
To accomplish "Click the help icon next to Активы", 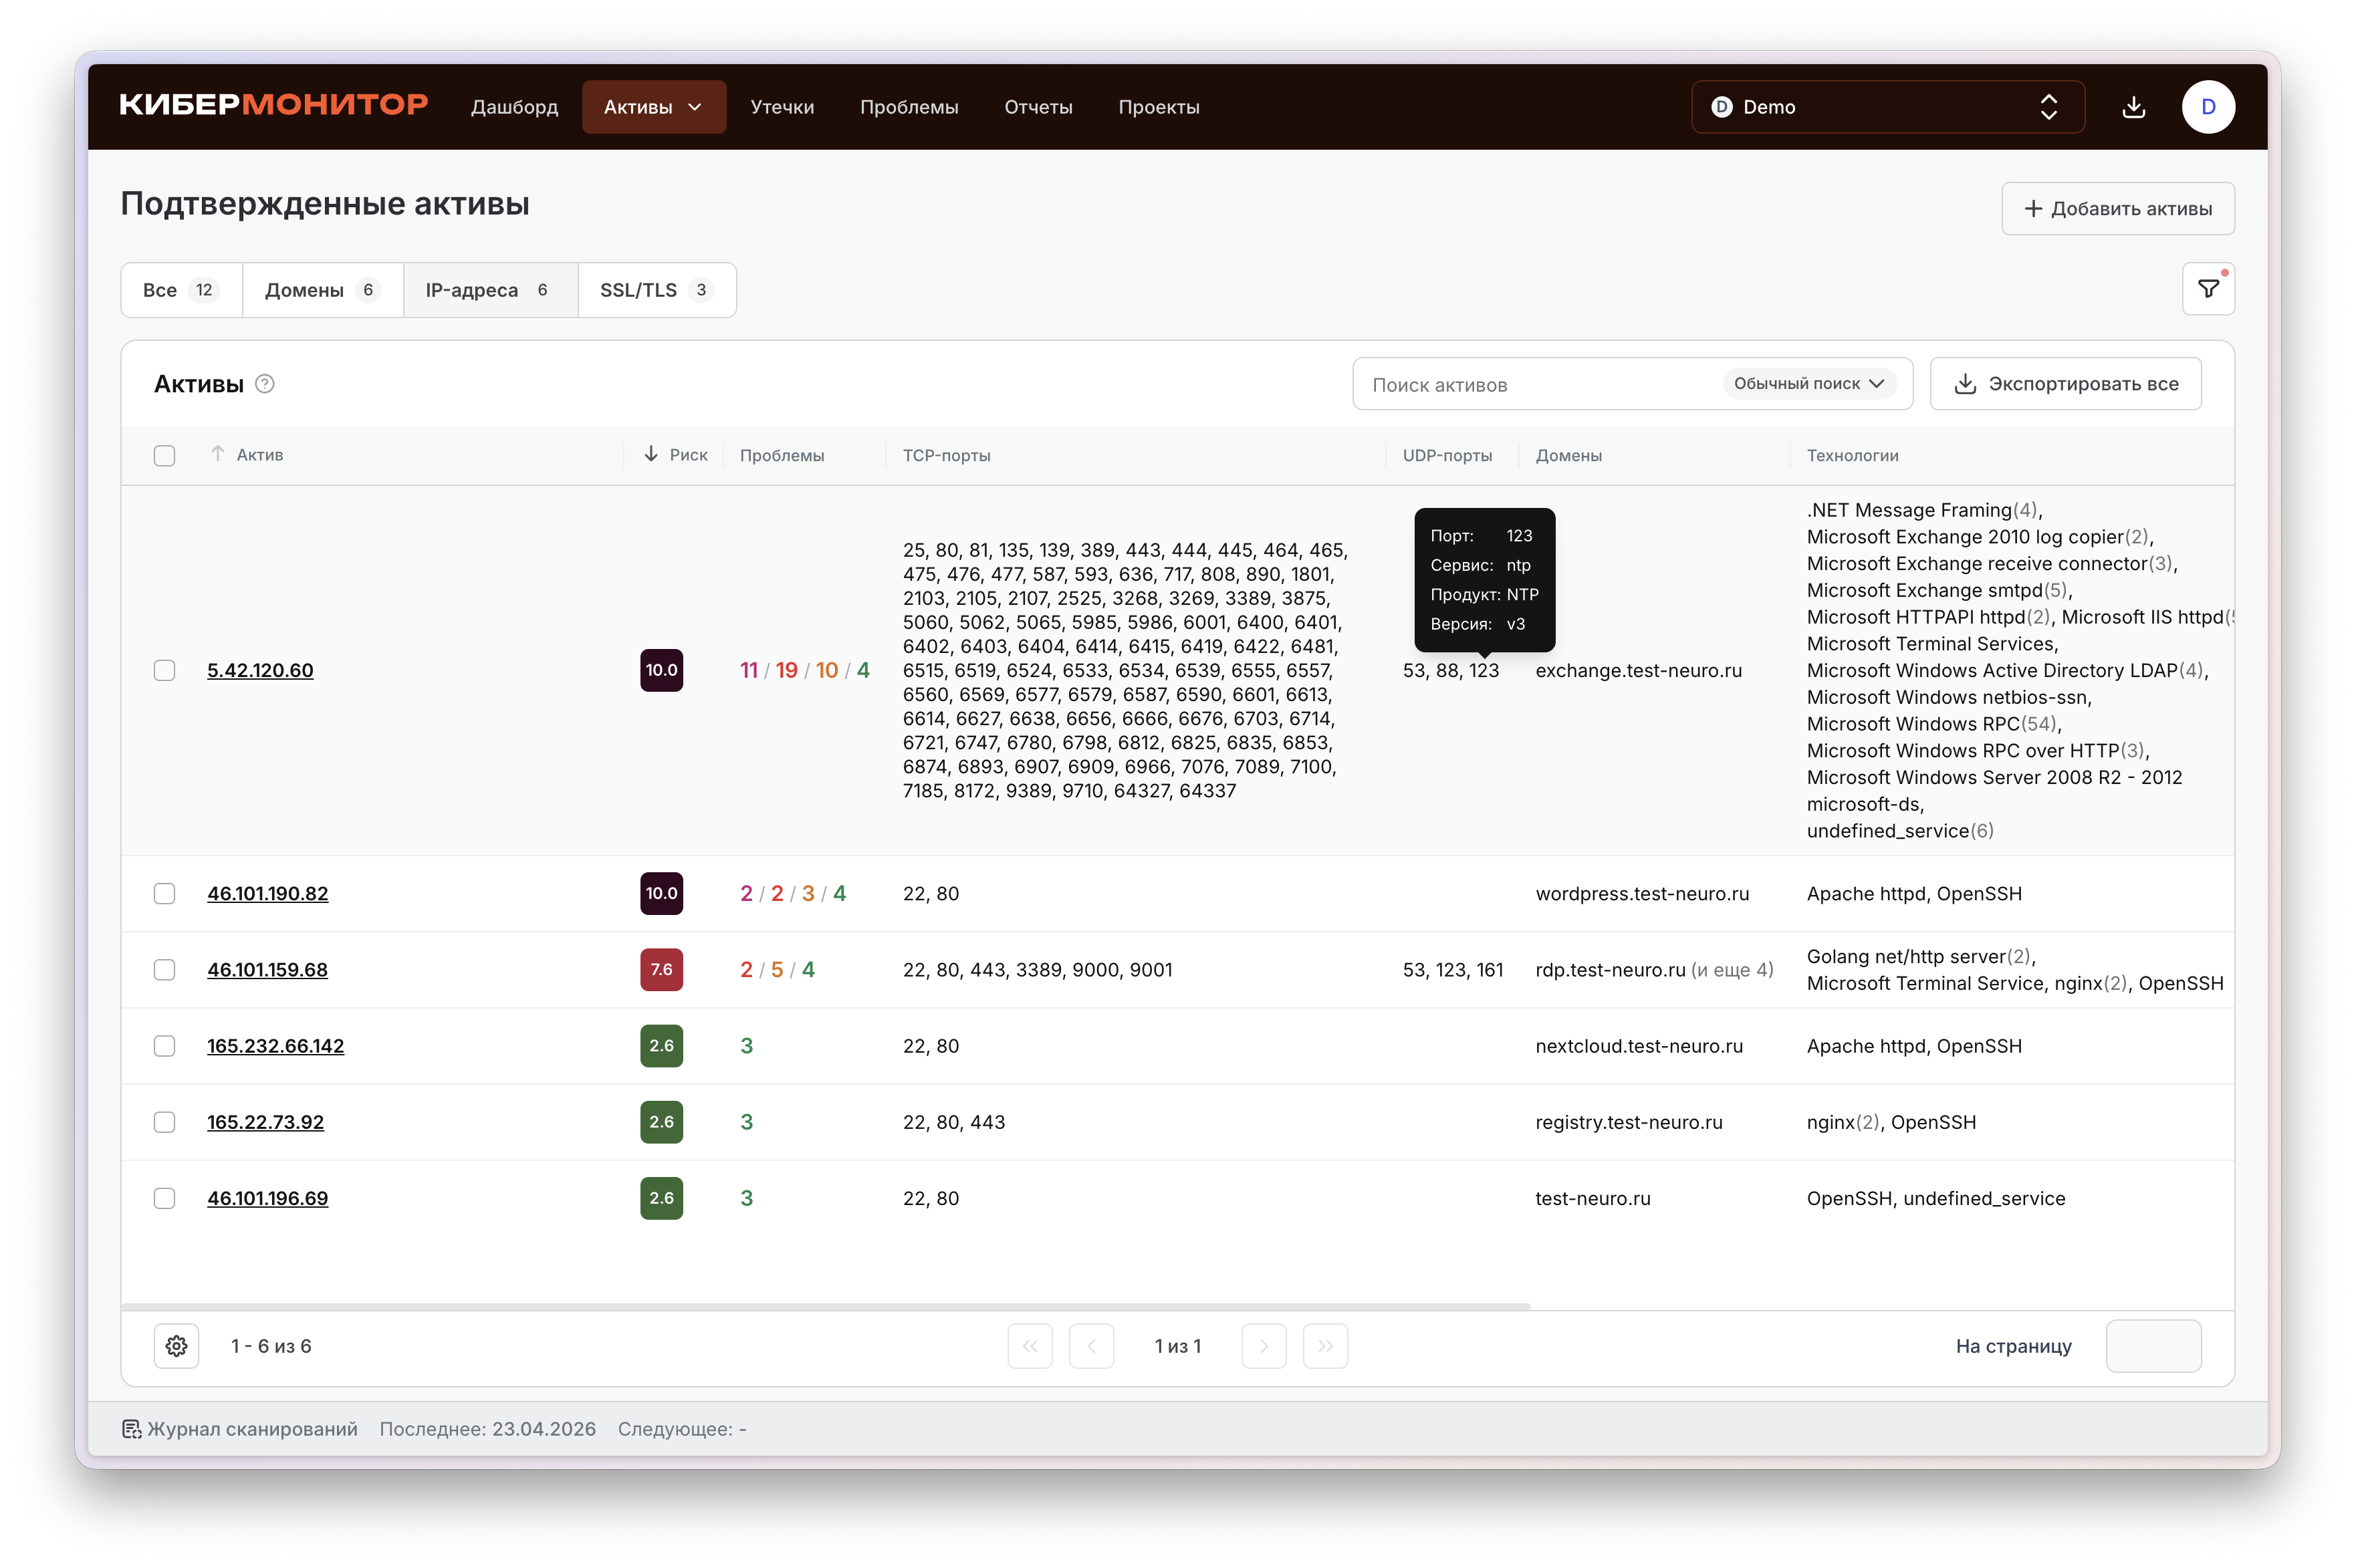I will pyautogui.click(x=265, y=384).
